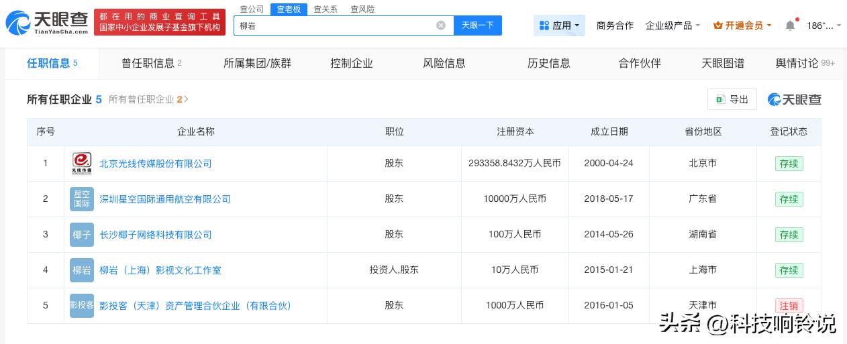Screen dimensions: 847x344
Task: Open the 曾任职信息 tab
Action: point(152,63)
